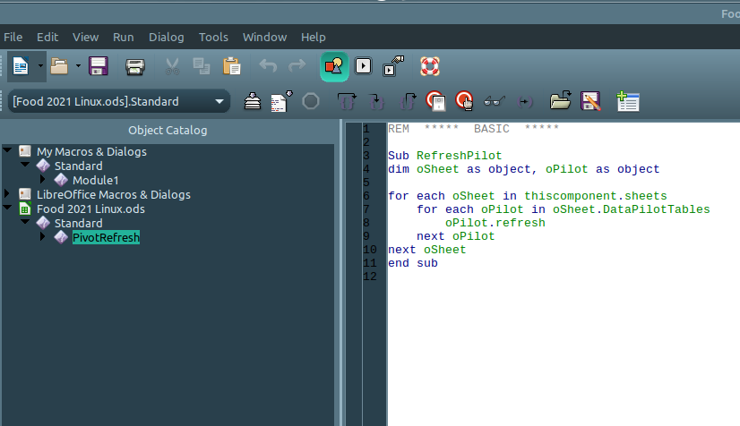Collapse the My Macros & Dialogs tree node
The height and width of the screenshot is (426, 740).
point(8,151)
